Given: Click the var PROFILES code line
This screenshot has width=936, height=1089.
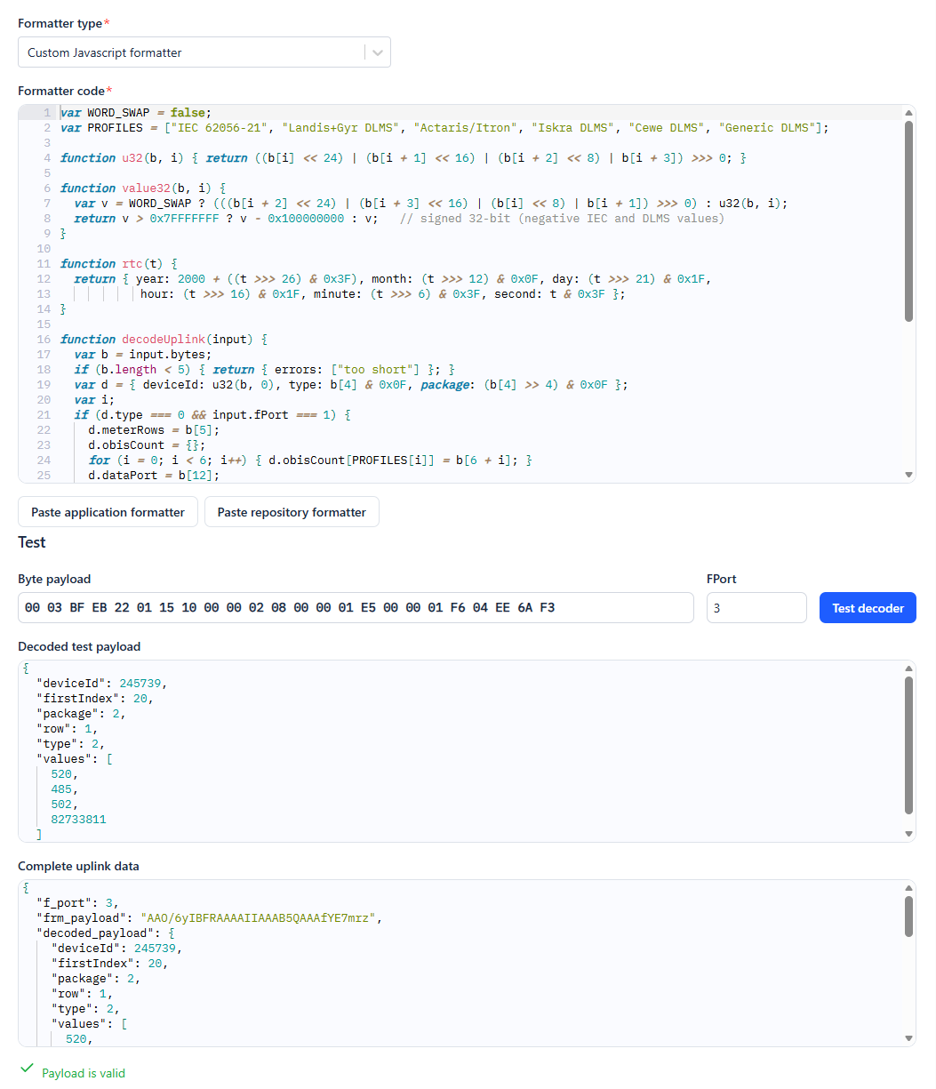Looking at the screenshot, I should (x=444, y=128).
